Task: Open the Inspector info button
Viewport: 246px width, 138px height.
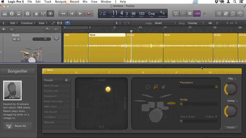Action: 12,14
